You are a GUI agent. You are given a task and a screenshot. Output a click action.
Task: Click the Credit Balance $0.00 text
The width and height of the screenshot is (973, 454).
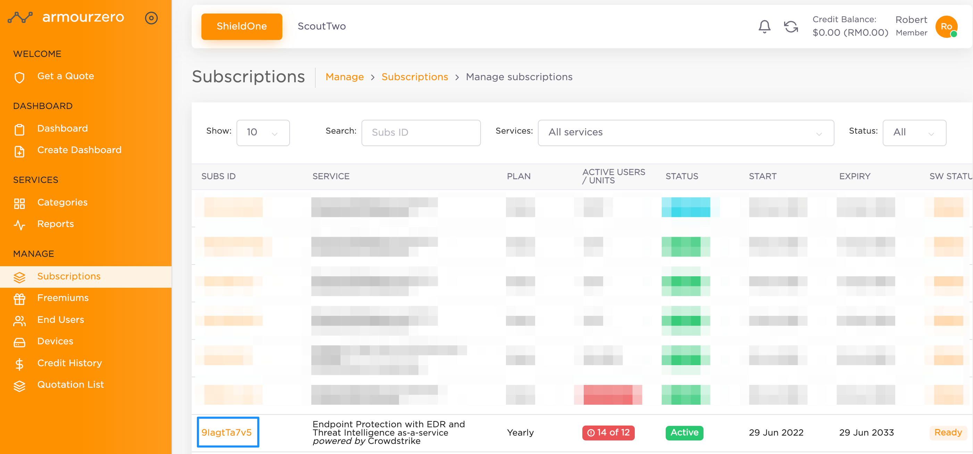(850, 33)
